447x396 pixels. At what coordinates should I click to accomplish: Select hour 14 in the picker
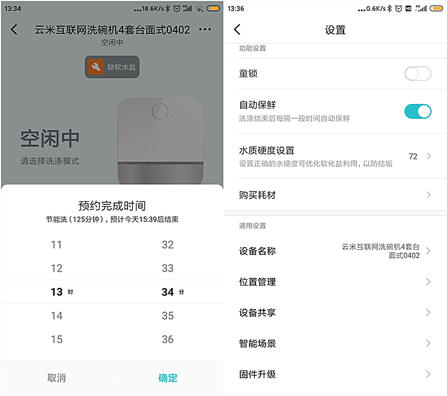click(56, 316)
